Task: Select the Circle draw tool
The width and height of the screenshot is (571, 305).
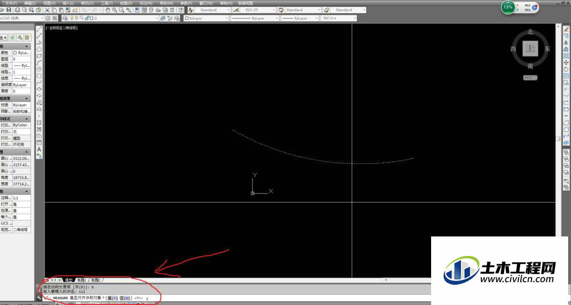Action: point(39,69)
